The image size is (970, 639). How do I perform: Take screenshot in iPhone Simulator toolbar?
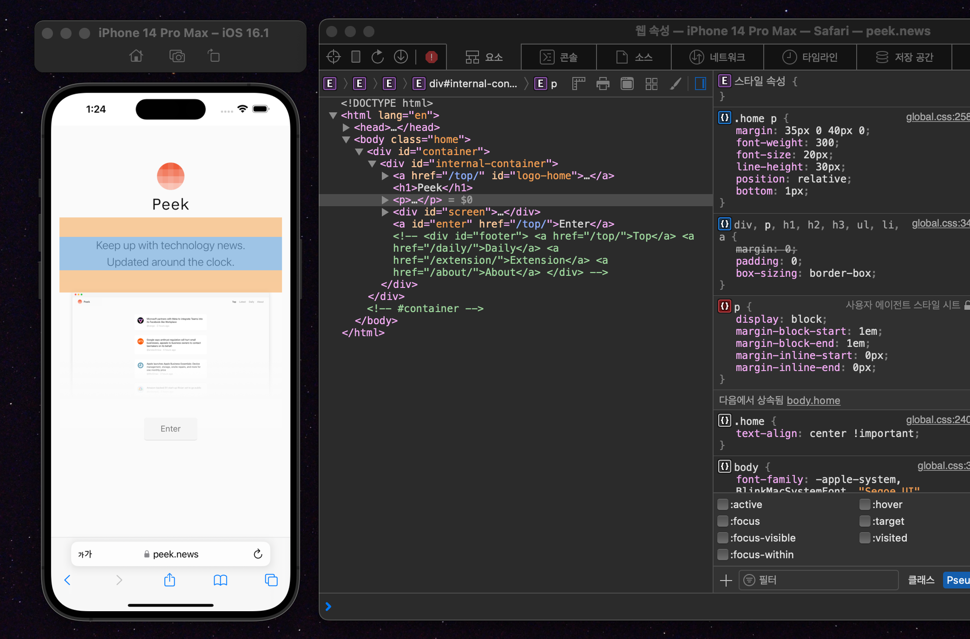(x=177, y=56)
